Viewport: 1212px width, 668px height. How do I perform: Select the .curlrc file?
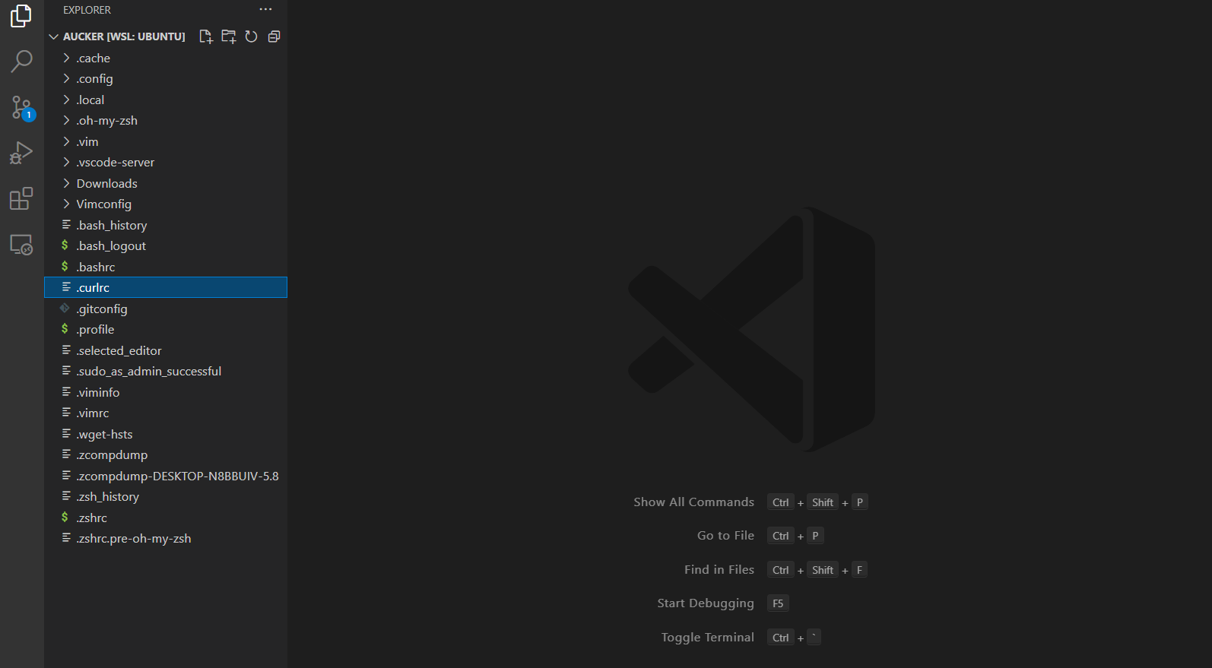pos(166,287)
